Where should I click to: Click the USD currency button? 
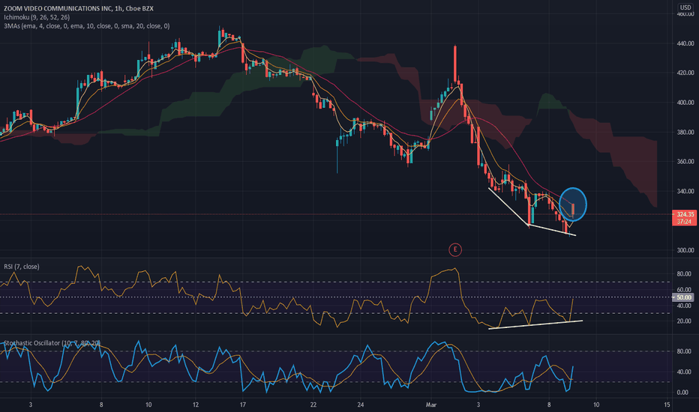tap(685, 7)
